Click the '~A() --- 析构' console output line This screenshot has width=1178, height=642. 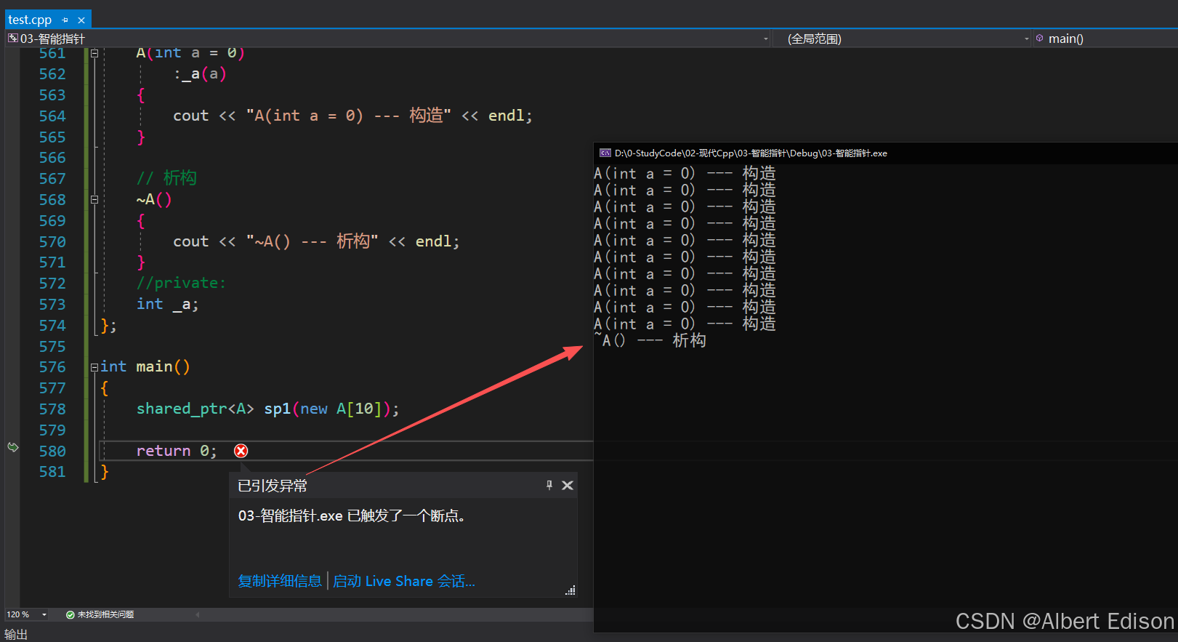650,340
